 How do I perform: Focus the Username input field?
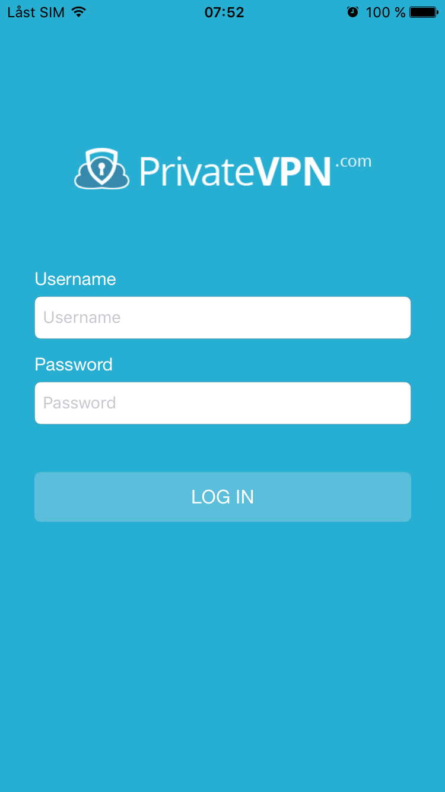223,318
